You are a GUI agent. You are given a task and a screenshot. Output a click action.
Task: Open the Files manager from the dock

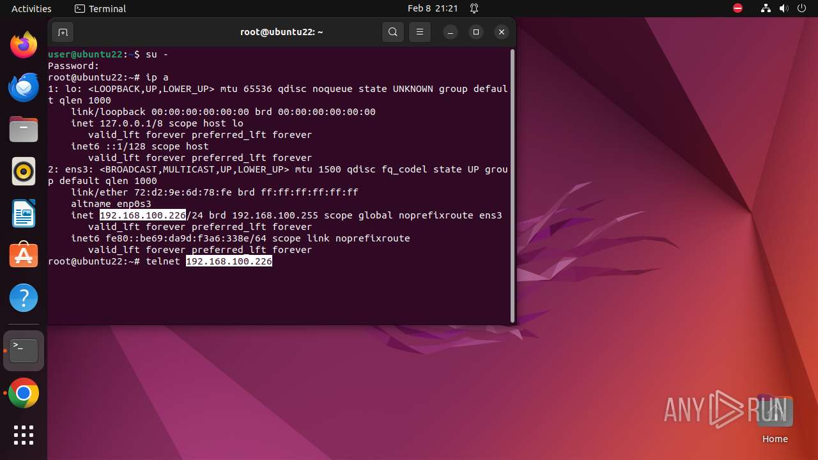pyautogui.click(x=24, y=129)
